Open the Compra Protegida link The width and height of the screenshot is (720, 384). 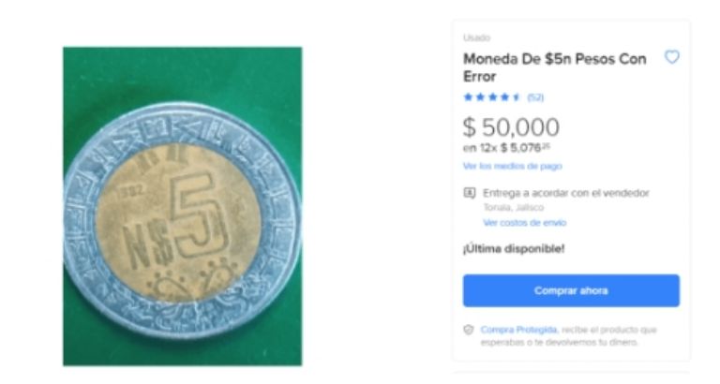pyautogui.click(x=518, y=330)
